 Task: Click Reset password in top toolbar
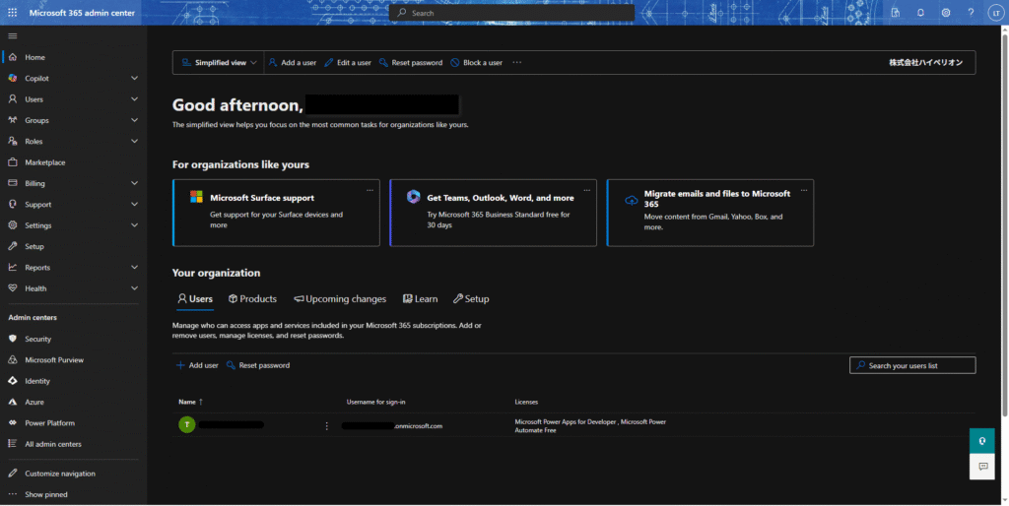click(411, 63)
